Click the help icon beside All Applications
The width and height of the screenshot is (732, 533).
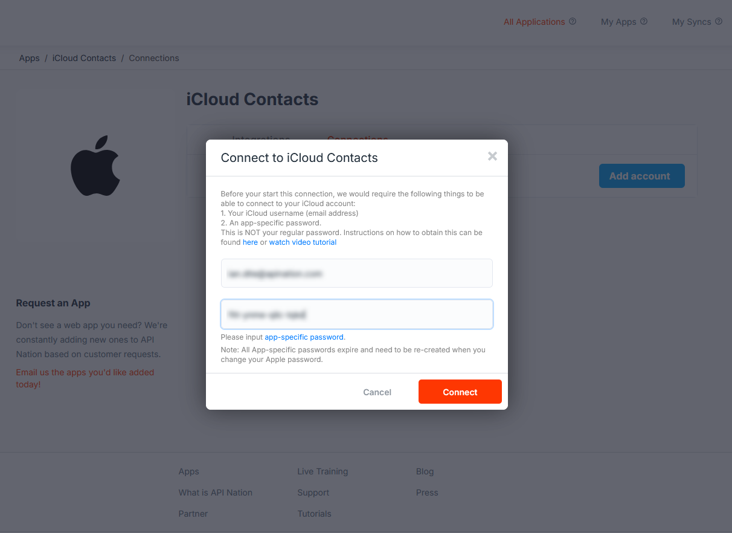[573, 21]
